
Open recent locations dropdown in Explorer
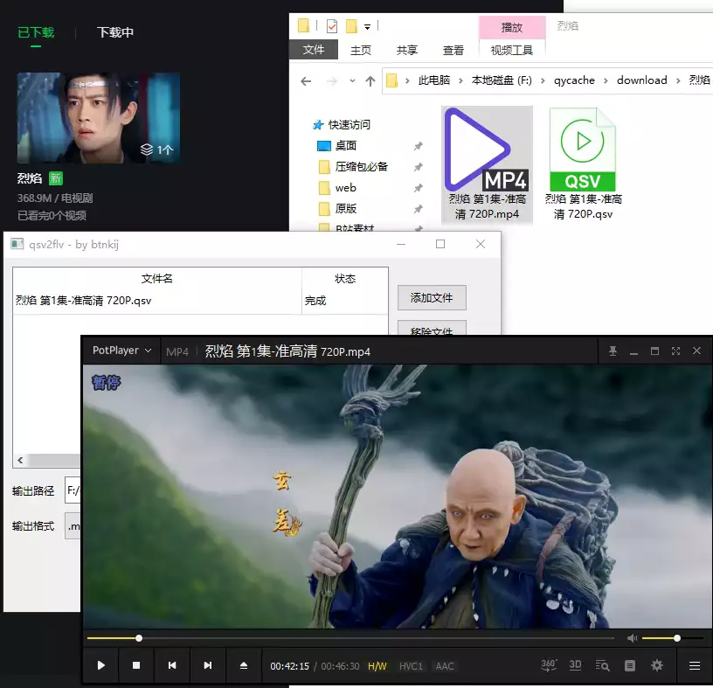pos(352,81)
